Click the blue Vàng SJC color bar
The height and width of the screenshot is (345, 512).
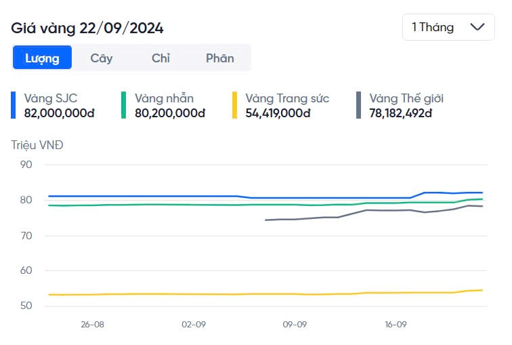point(14,105)
